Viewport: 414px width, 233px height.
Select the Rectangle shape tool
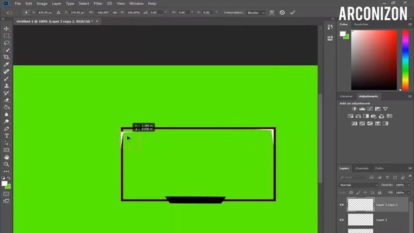6,150
